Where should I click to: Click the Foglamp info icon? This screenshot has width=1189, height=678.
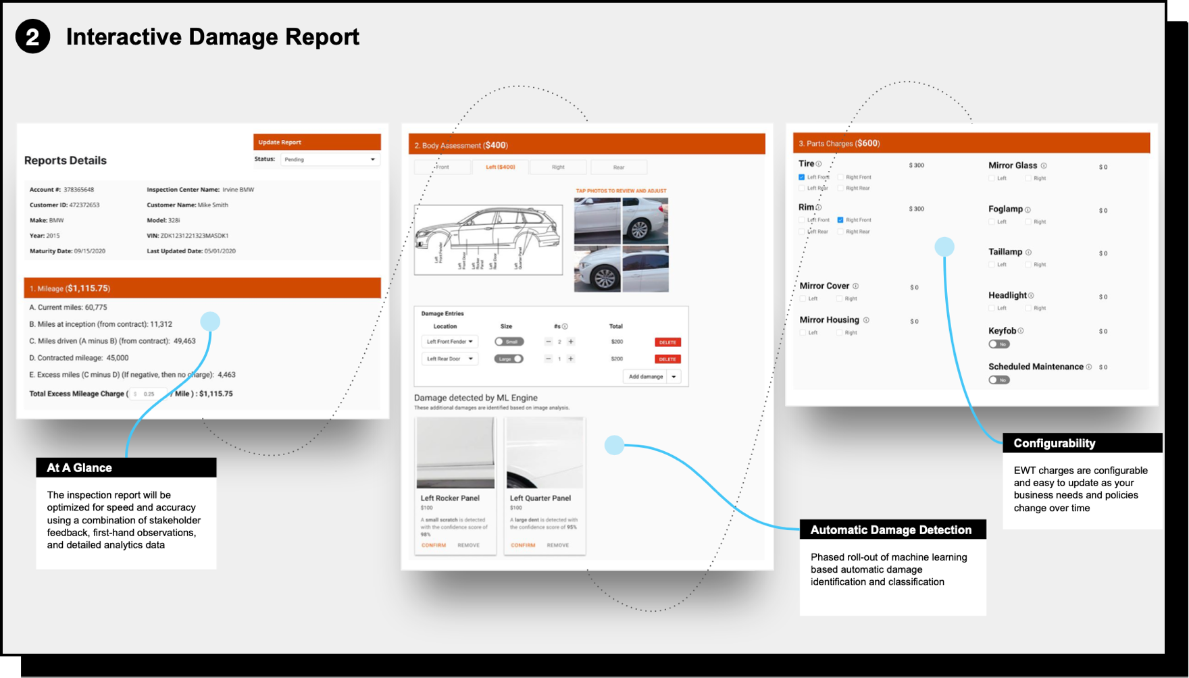coord(1028,210)
